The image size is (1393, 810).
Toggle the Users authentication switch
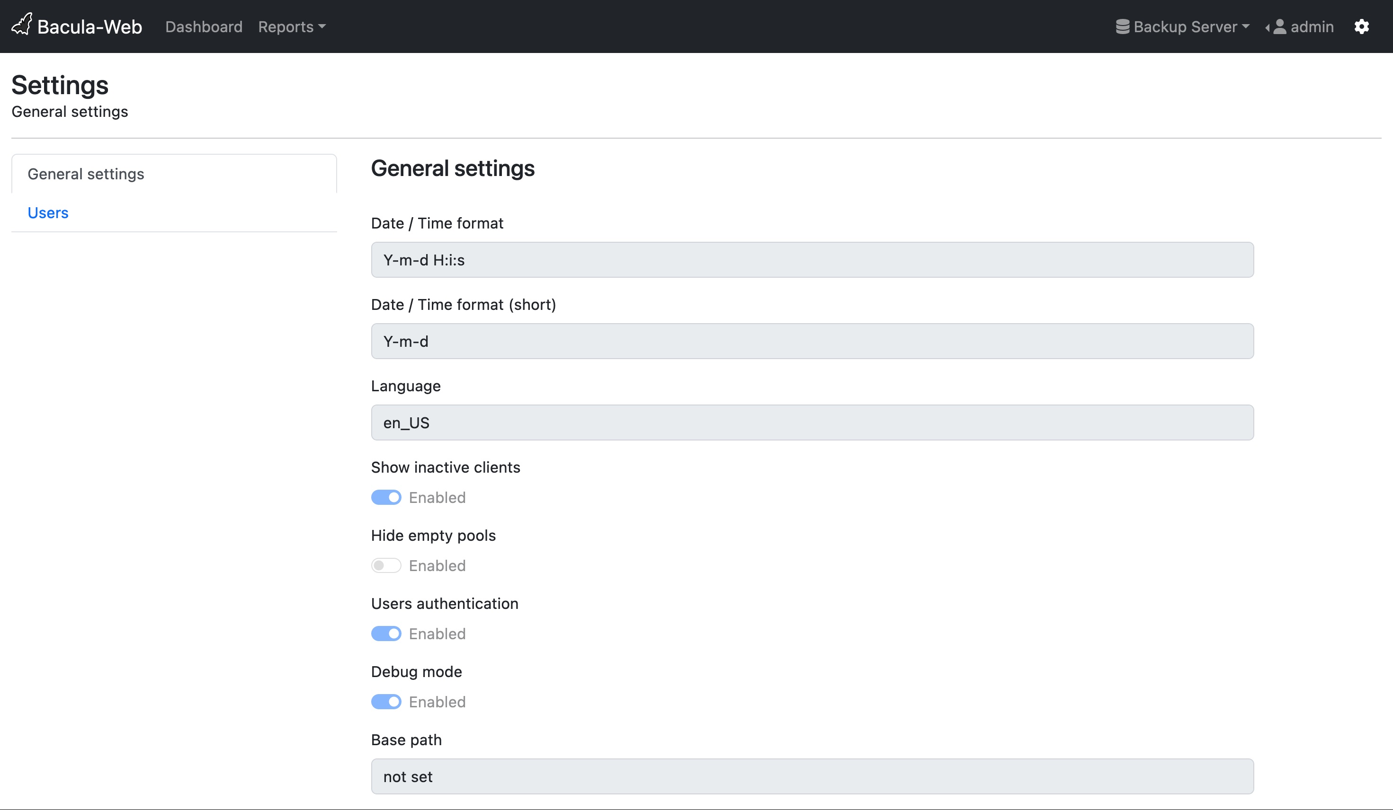(386, 633)
